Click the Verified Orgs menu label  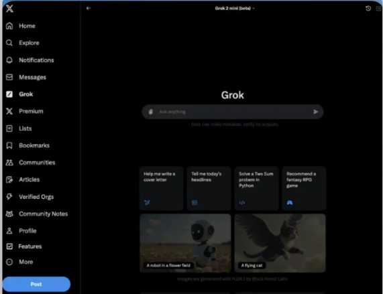click(x=36, y=197)
